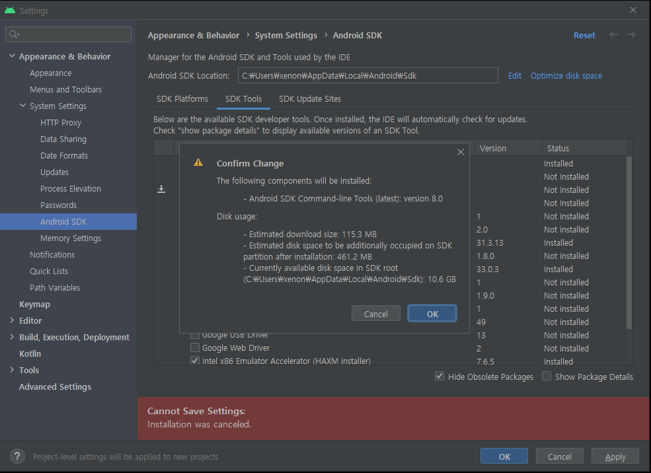This screenshot has width=651, height=473.
Task: Click the download pending icon in SDK tools table
Action: click(161, 189)
